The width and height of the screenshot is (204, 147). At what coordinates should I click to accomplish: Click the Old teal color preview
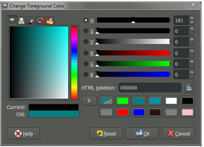tap(53, 114)
